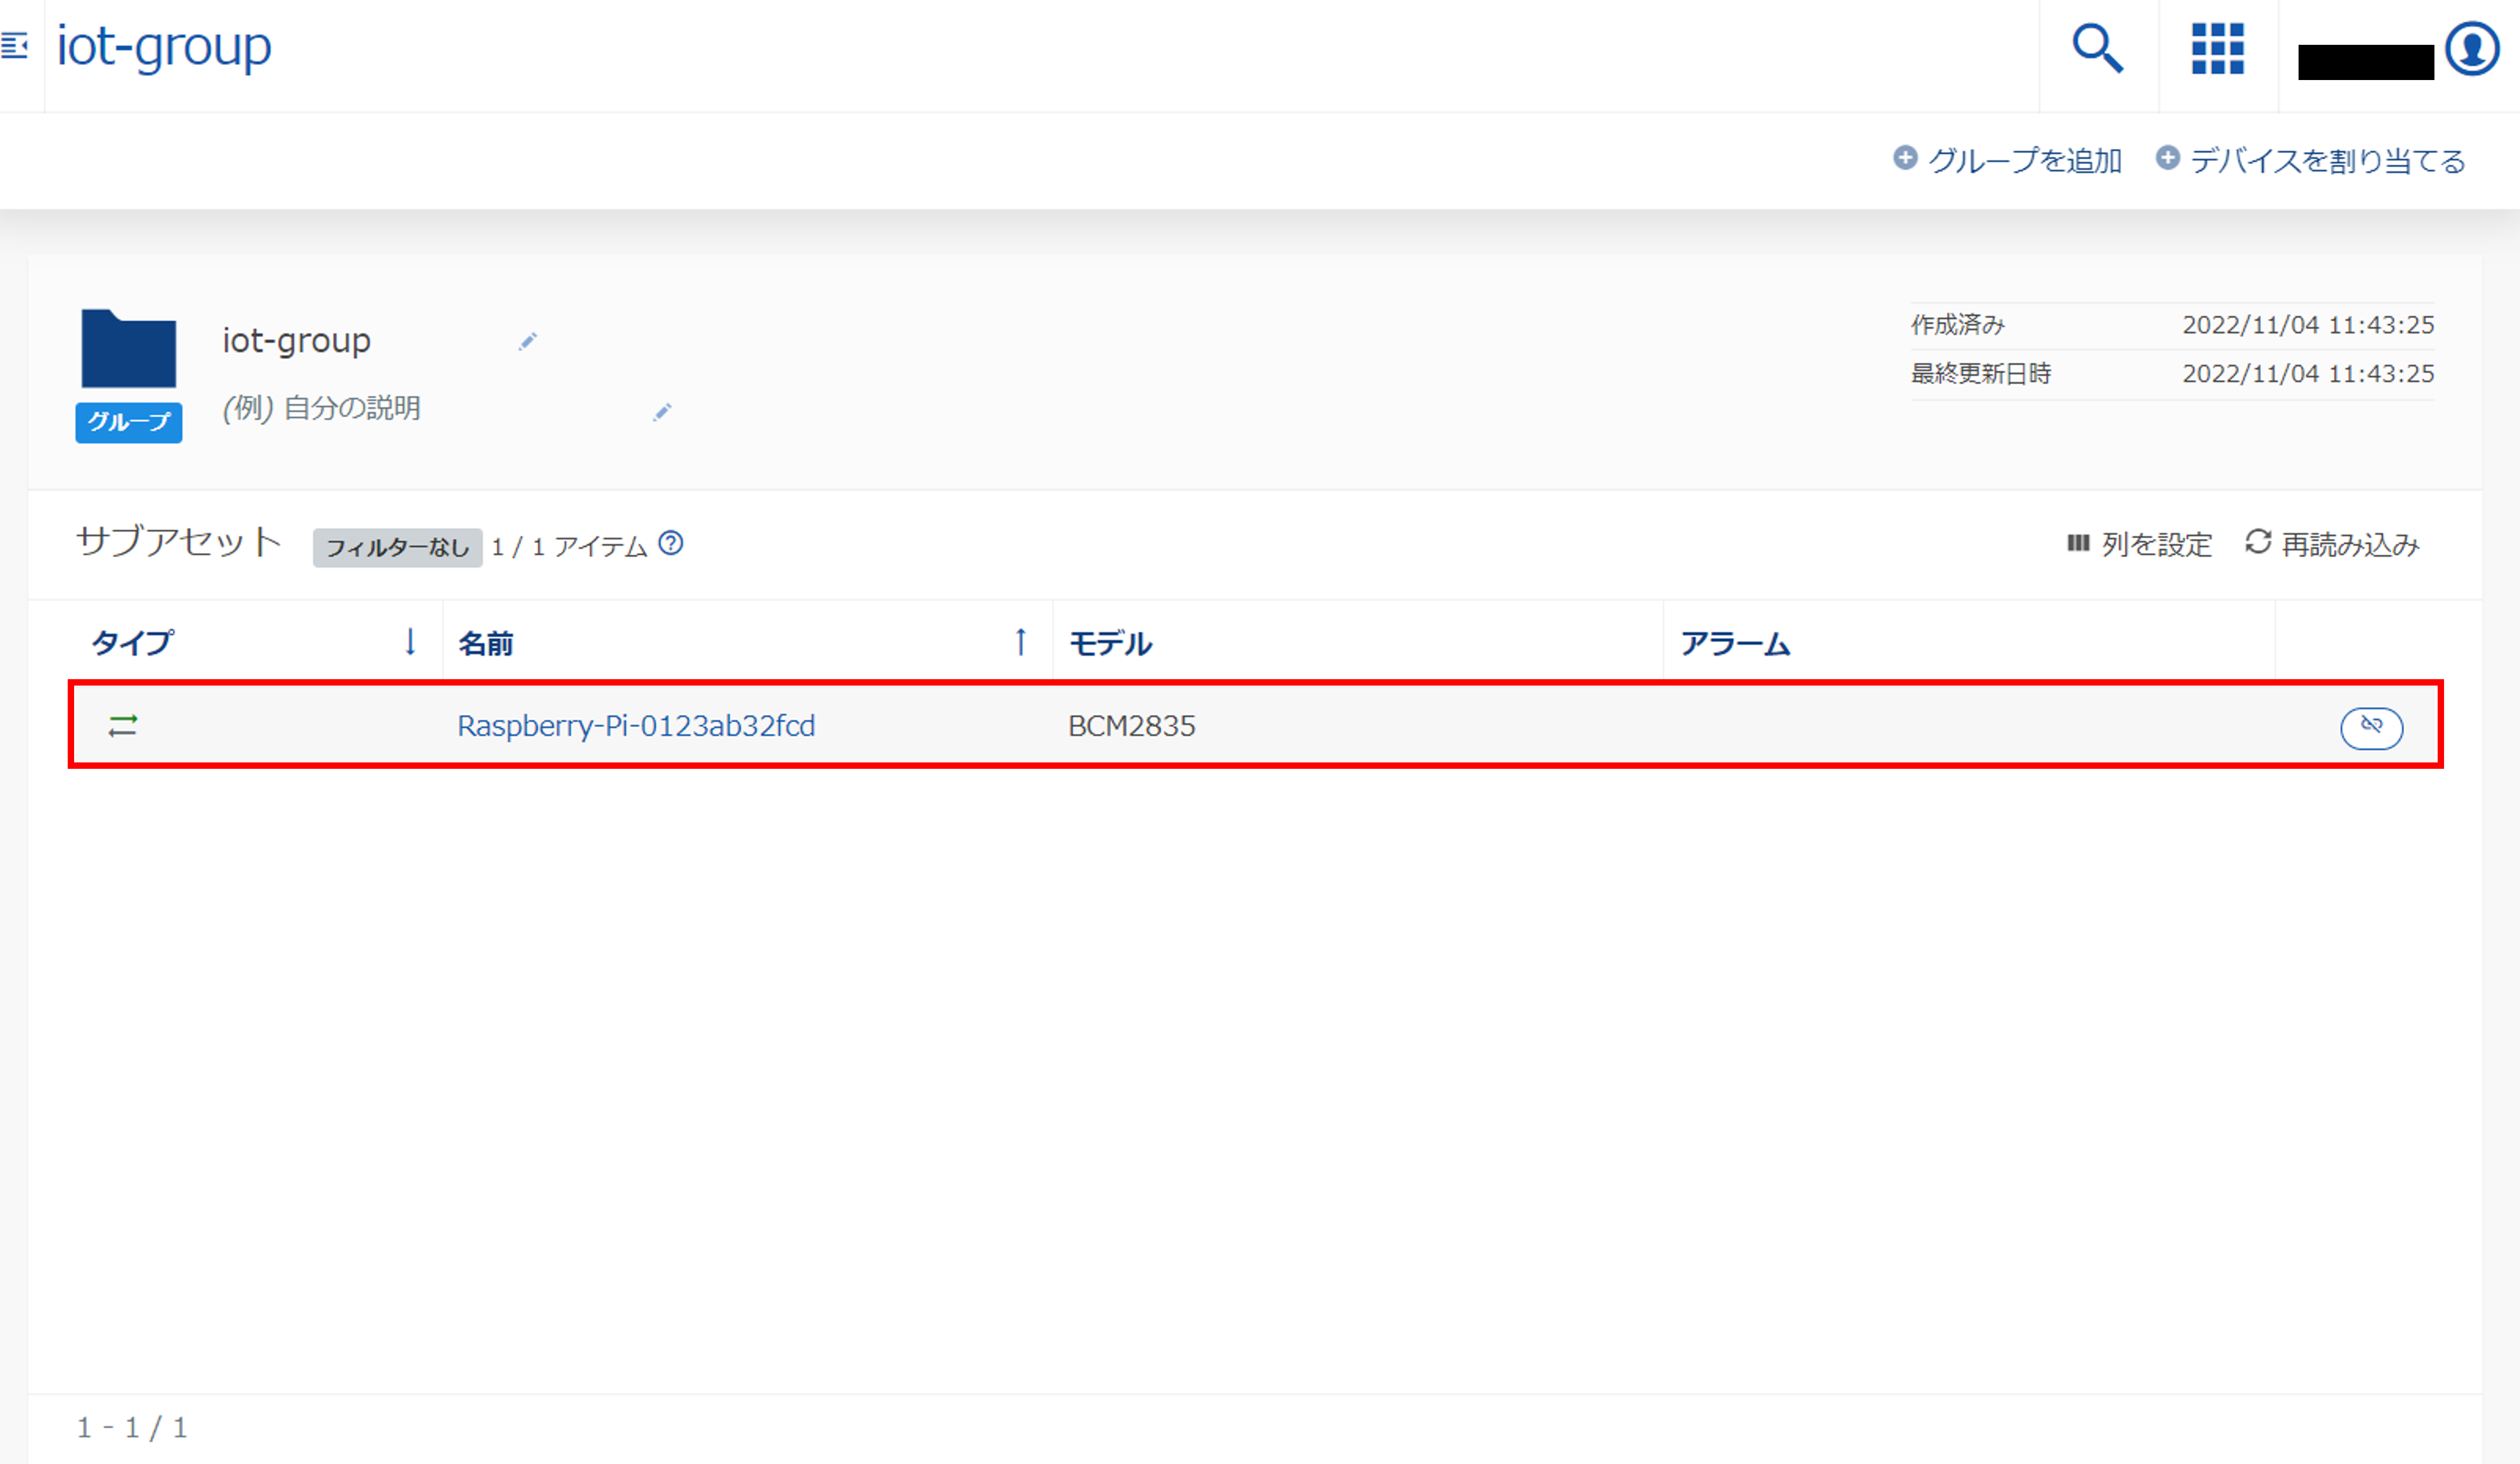Image resolution: width=2520 pixels, height=1464 pixels.
Task: Sort by name column arrow
Action: (x=1020, y=642)
